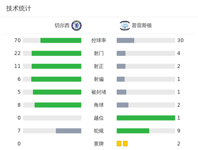Select the 控球率 stat label
Image resolution: width=198 pixels, height=150 pixels.
pos(99,41)
